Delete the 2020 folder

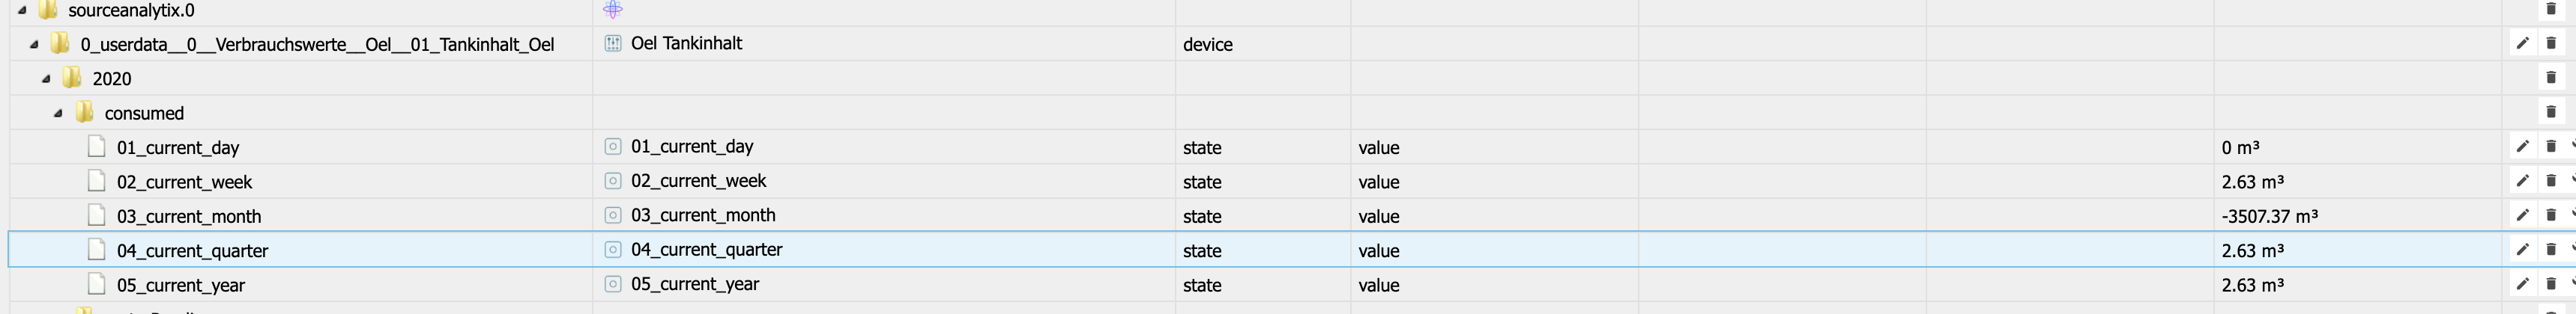point(2551,78)
